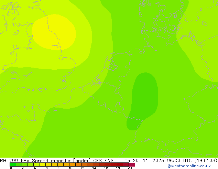
Task: Select the crimson swatch beyond value 20
Action: coord(132,165)
